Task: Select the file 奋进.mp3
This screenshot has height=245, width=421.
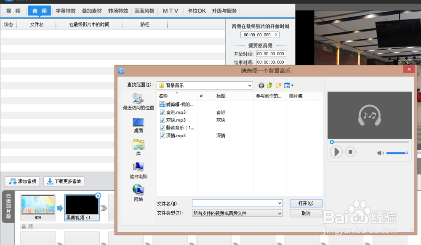Action: [x=173, y=112]
